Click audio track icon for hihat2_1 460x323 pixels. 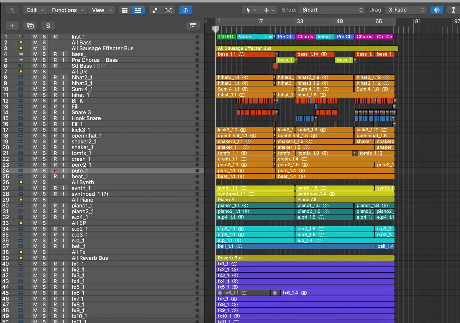coord(21,77)
